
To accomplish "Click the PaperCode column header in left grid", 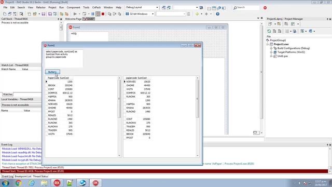I will pos(53,78).
